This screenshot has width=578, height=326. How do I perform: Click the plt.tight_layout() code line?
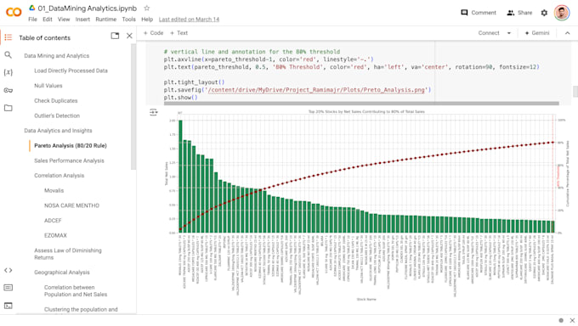click(195, 82)
